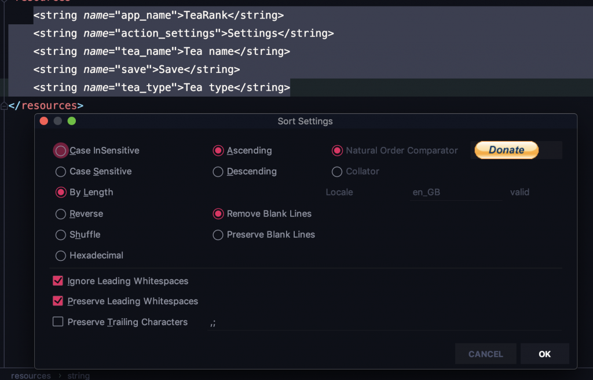The height and width of the screenshot is (380, 593).
Task: Cancel the Sort Settings dialog
Action: (485, 354)
